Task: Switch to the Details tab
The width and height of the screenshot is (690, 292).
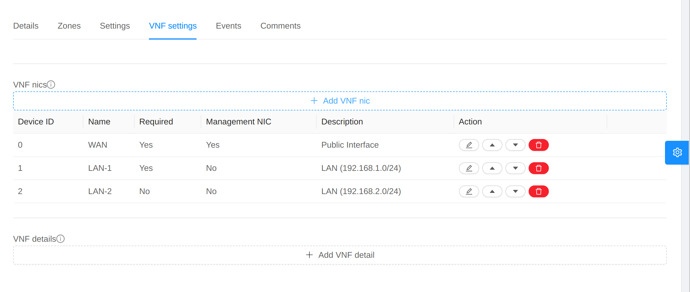Action: [x=26, y=26]
